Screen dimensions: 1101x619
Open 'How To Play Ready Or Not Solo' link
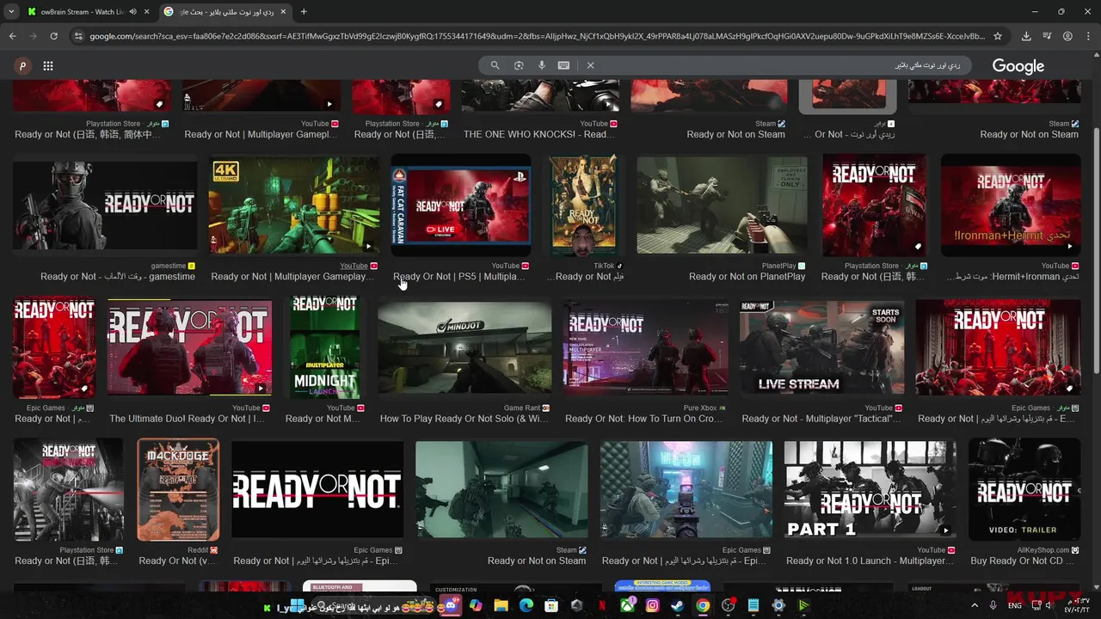click(x=464, y=419)
